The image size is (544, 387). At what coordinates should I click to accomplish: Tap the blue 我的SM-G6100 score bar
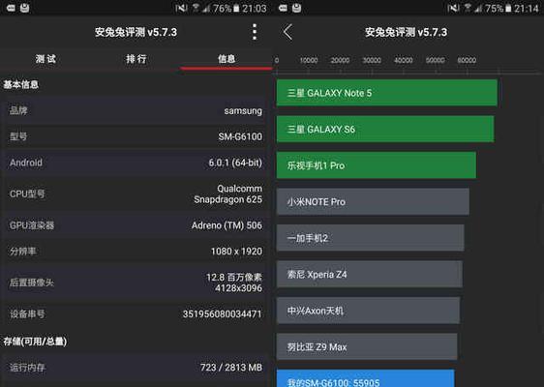pyautogui.click(x=365, y=378)
